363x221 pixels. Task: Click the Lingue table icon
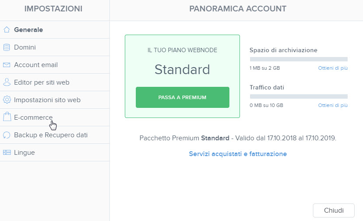click(x=7, y=153)
